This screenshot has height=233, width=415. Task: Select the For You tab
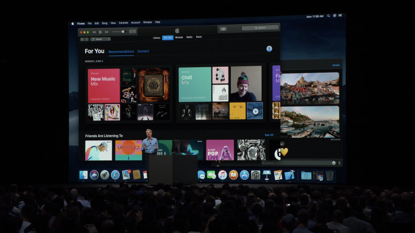click(x=168, y=38)
